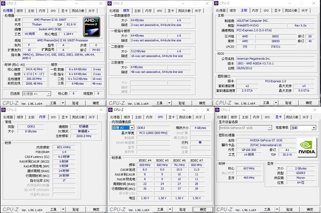Click the 北桥频率 value 2008.8 MHz
Viewport: 321px width, 213px height.
pos(84,136)
